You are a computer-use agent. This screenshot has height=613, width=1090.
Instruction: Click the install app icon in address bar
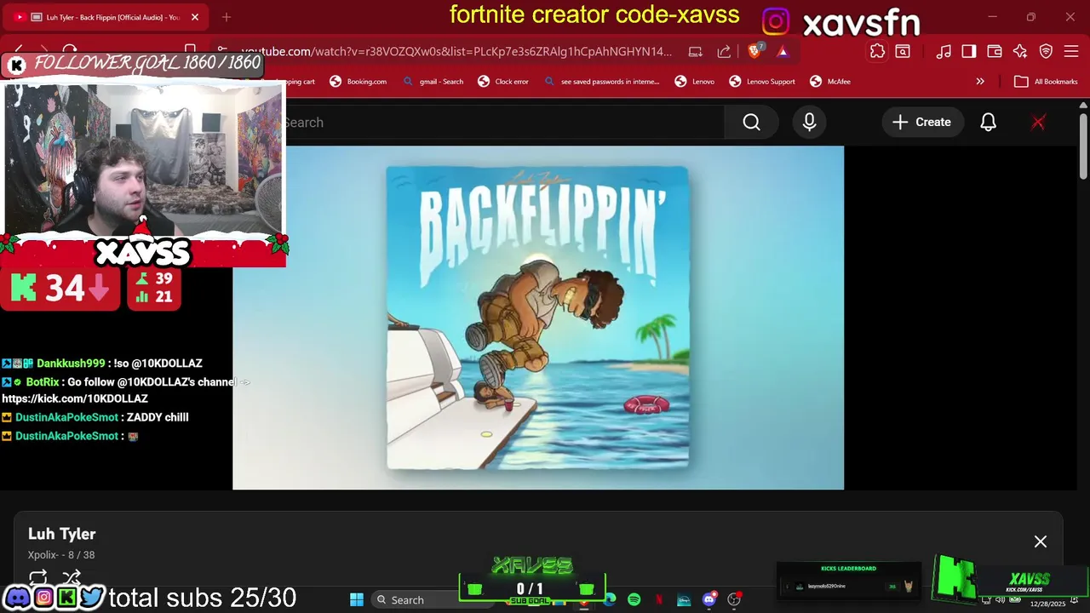click(x=696, y=52)
